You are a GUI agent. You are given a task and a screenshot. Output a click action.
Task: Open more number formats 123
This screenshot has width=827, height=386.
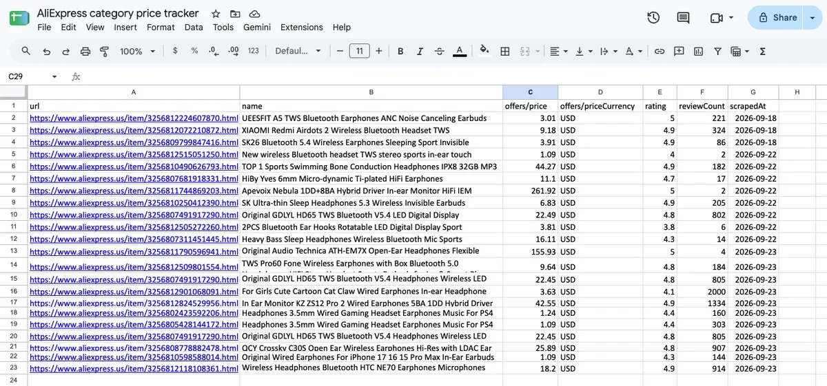(254, 51)
